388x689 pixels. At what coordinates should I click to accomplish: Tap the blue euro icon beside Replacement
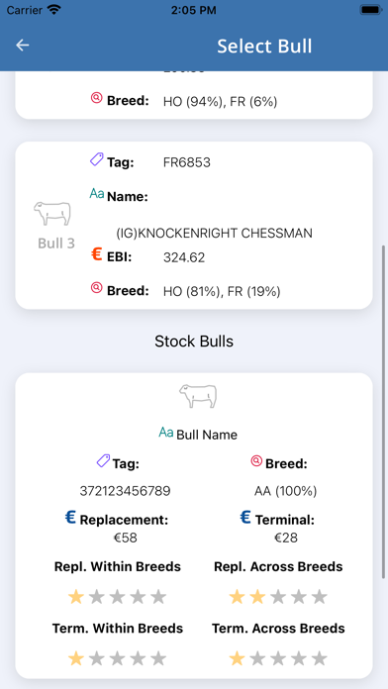click(x=70, y=517)
